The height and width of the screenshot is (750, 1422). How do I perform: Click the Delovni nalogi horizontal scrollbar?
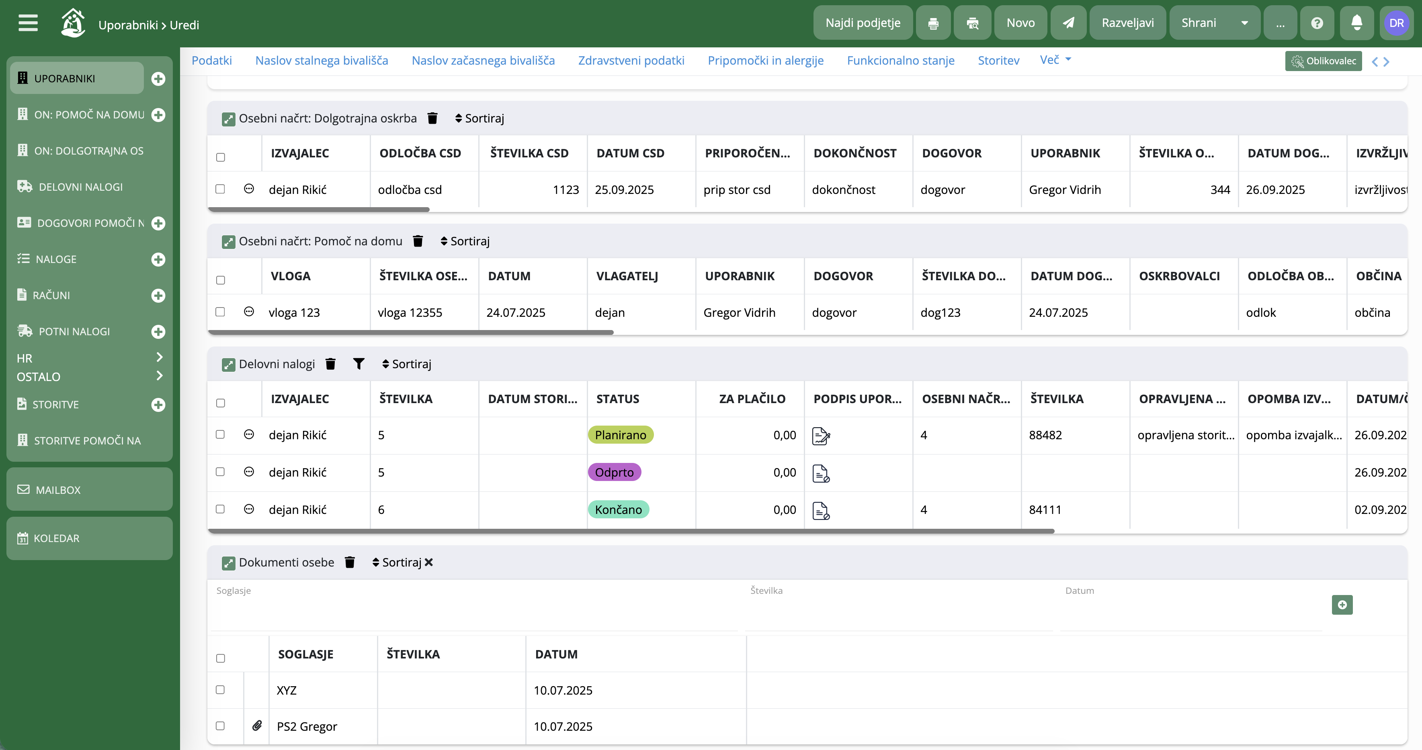point(631,531)
